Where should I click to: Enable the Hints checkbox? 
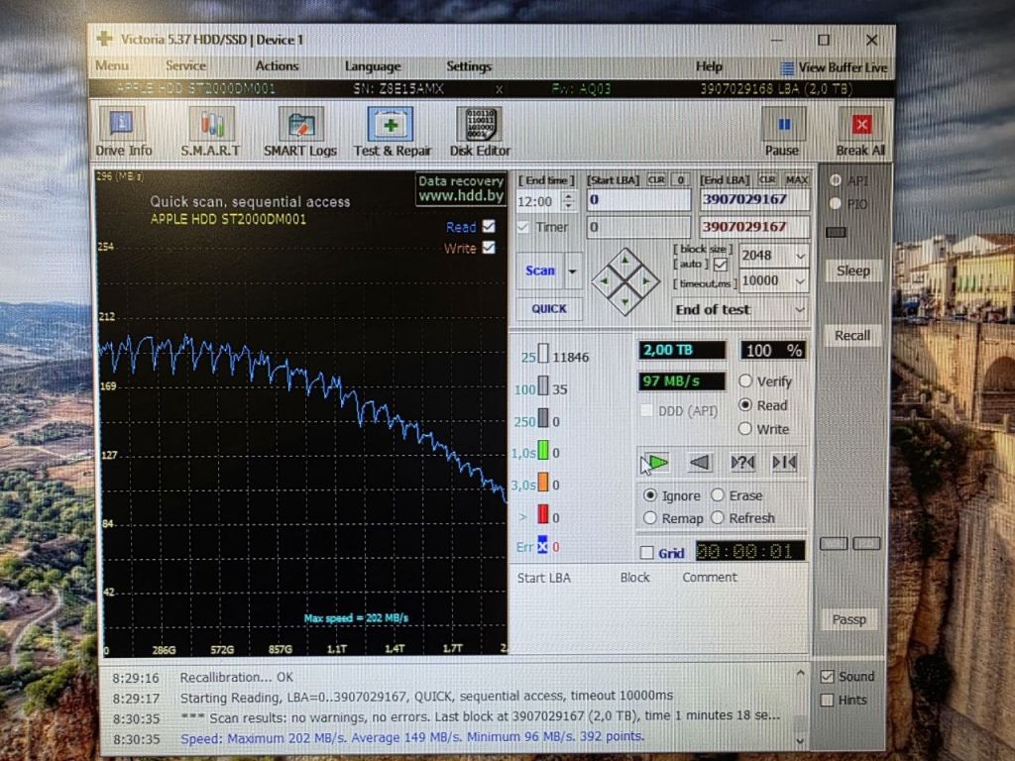[x=827, y=700]
